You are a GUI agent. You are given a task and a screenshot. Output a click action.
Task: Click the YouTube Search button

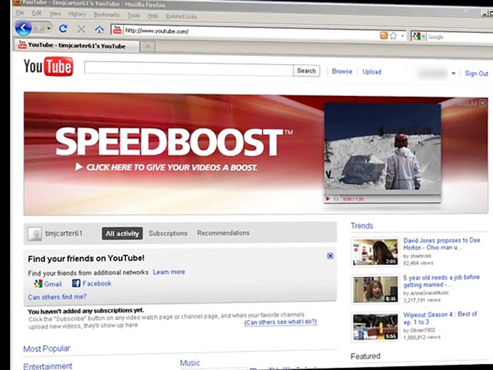coord(306,71)
